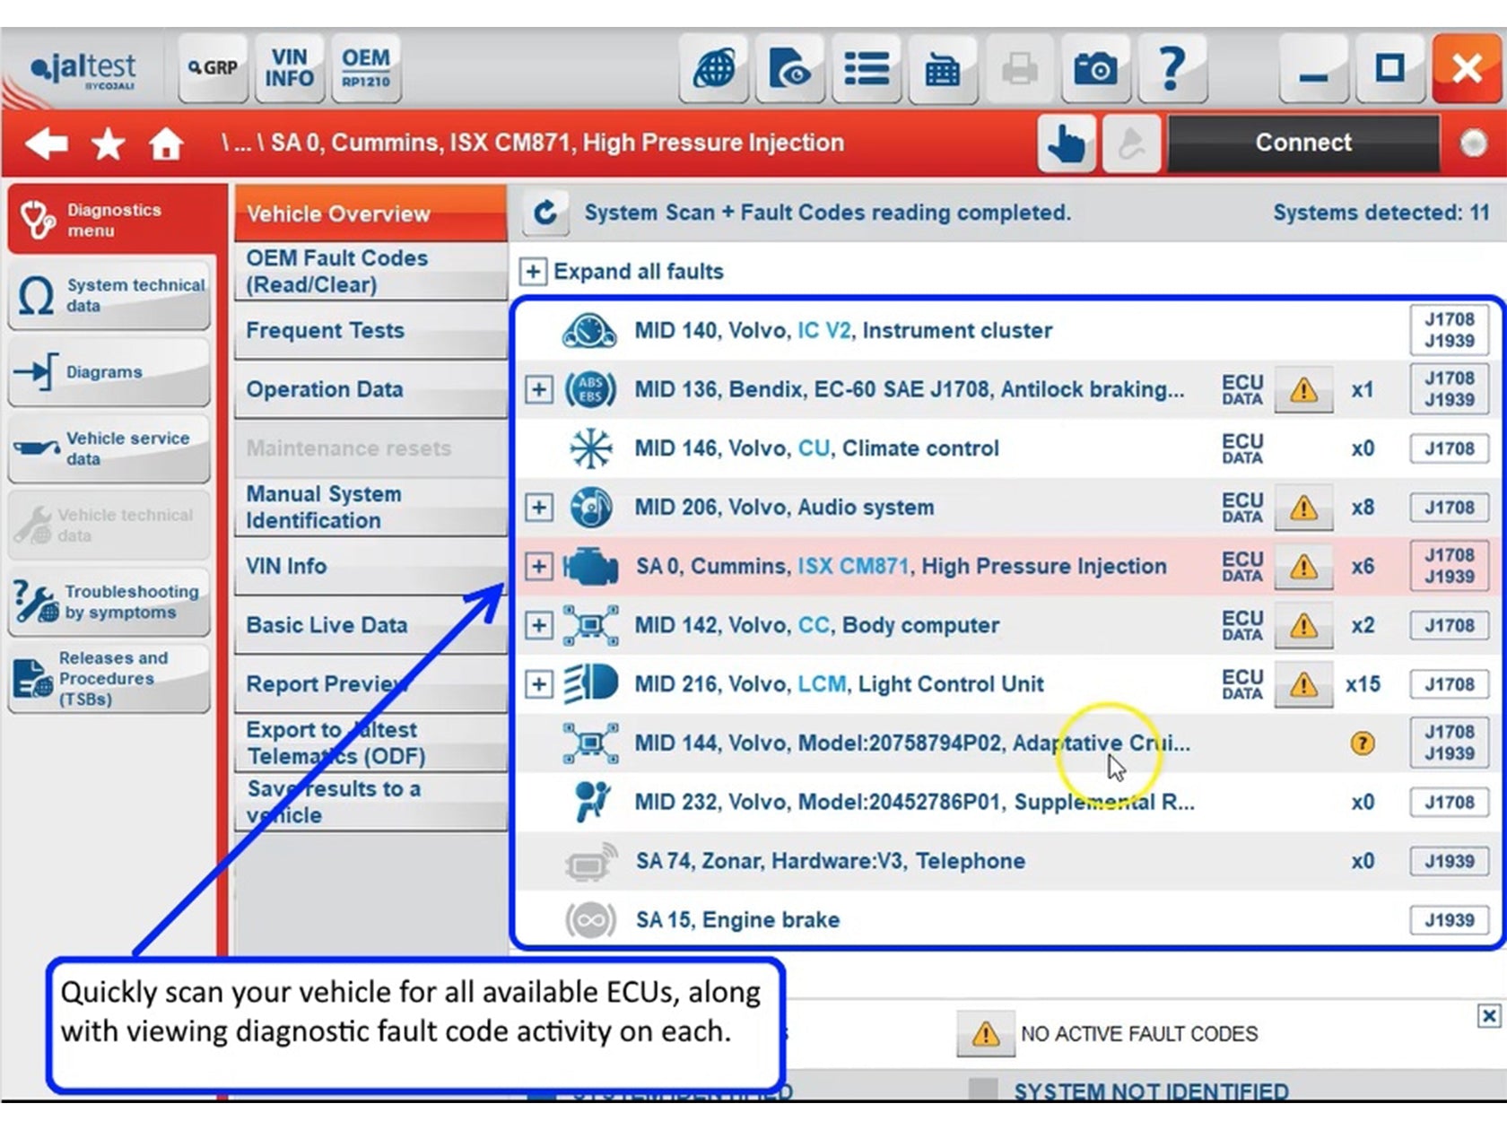Open the eye document viewer icon
This screenshot has height=1130, width=1507.
click(x=790, y=68)
